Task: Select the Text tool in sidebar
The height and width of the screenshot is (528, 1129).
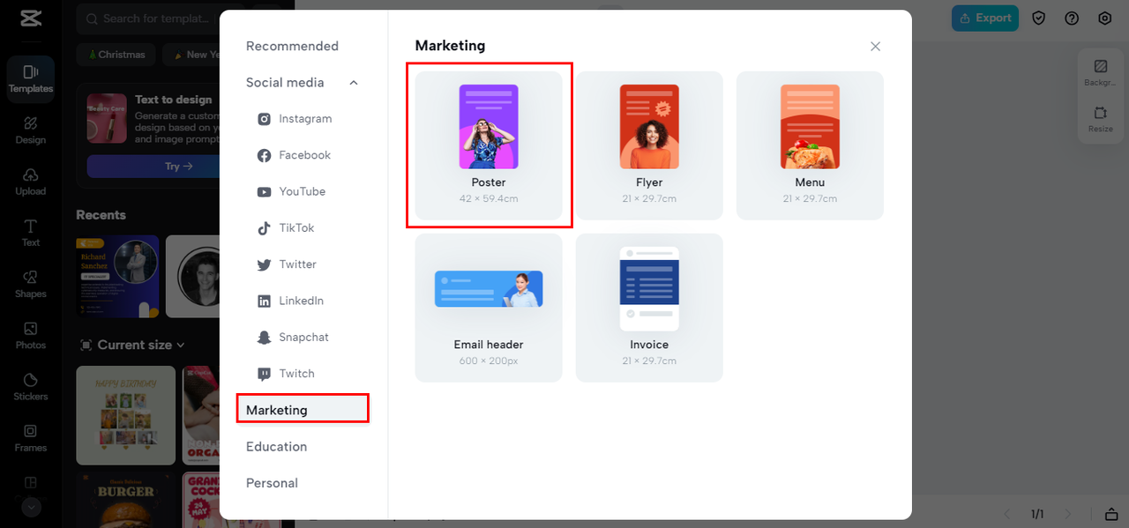Action: 31,233
